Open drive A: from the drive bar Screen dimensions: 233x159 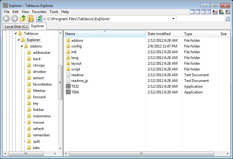[215, 12]
